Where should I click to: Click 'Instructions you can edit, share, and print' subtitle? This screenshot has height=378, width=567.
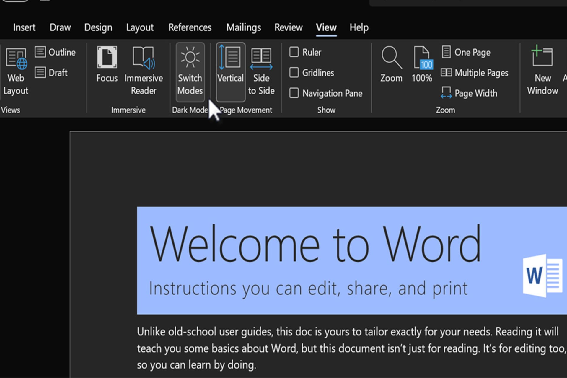coord(308,288)
